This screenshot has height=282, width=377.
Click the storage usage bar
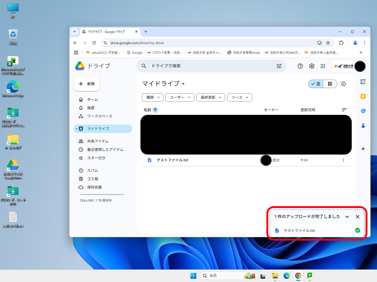point(102,195)
